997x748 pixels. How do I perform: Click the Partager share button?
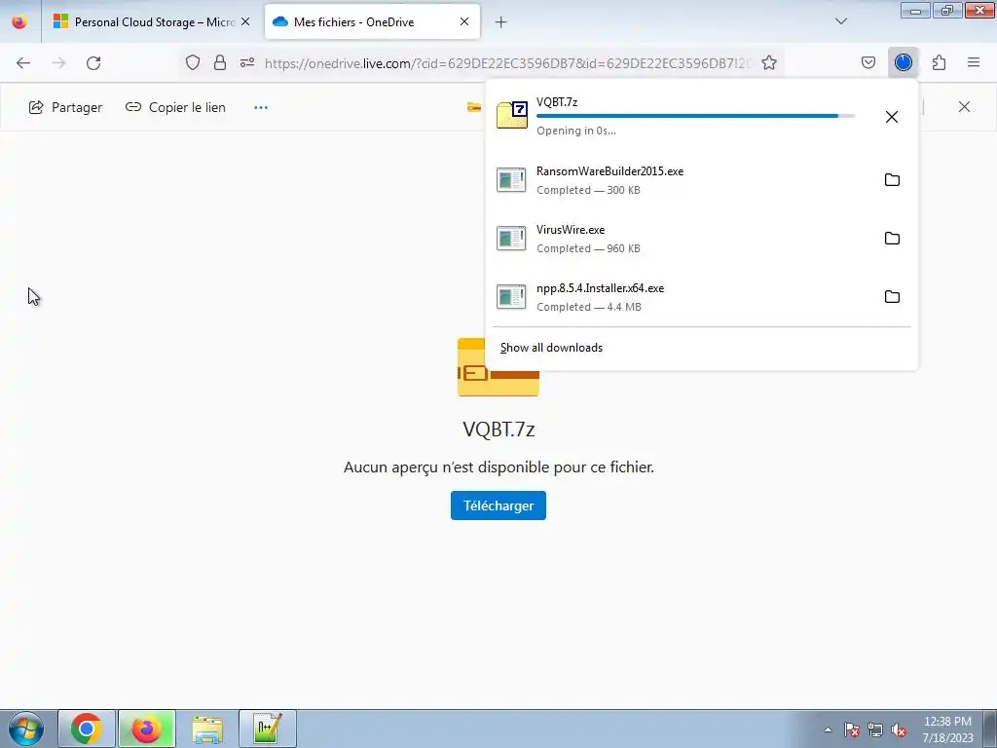pyautogui.click(x=65, y=107)
